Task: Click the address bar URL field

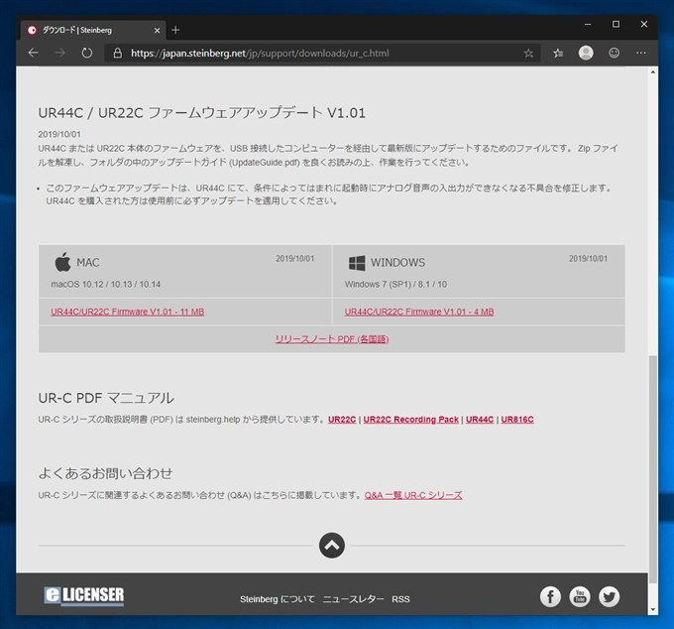Action: point(322,53)
